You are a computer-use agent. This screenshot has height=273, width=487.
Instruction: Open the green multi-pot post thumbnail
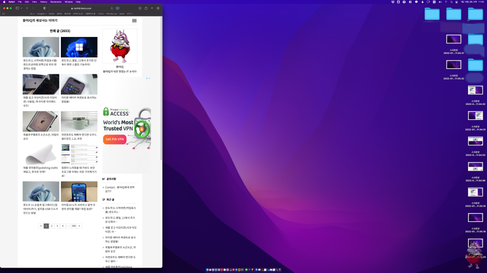[x=79, y=121]
